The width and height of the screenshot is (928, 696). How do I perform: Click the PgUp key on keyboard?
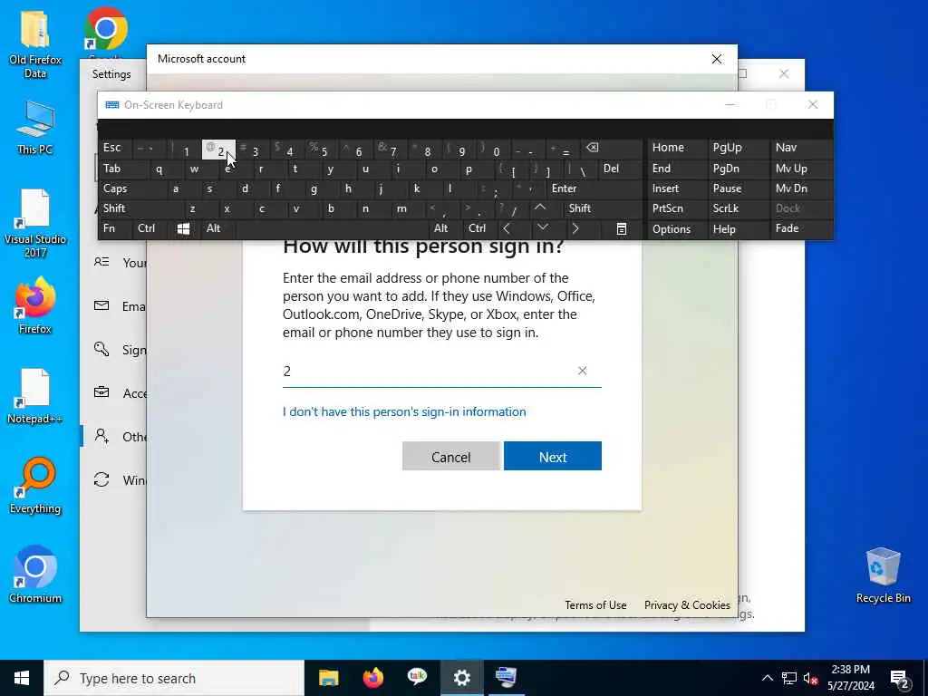738,149
